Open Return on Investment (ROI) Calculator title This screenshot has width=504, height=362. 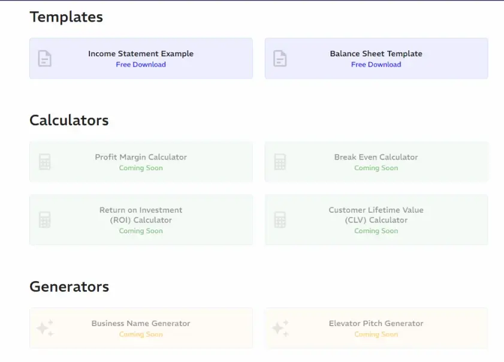coord(141,215)
